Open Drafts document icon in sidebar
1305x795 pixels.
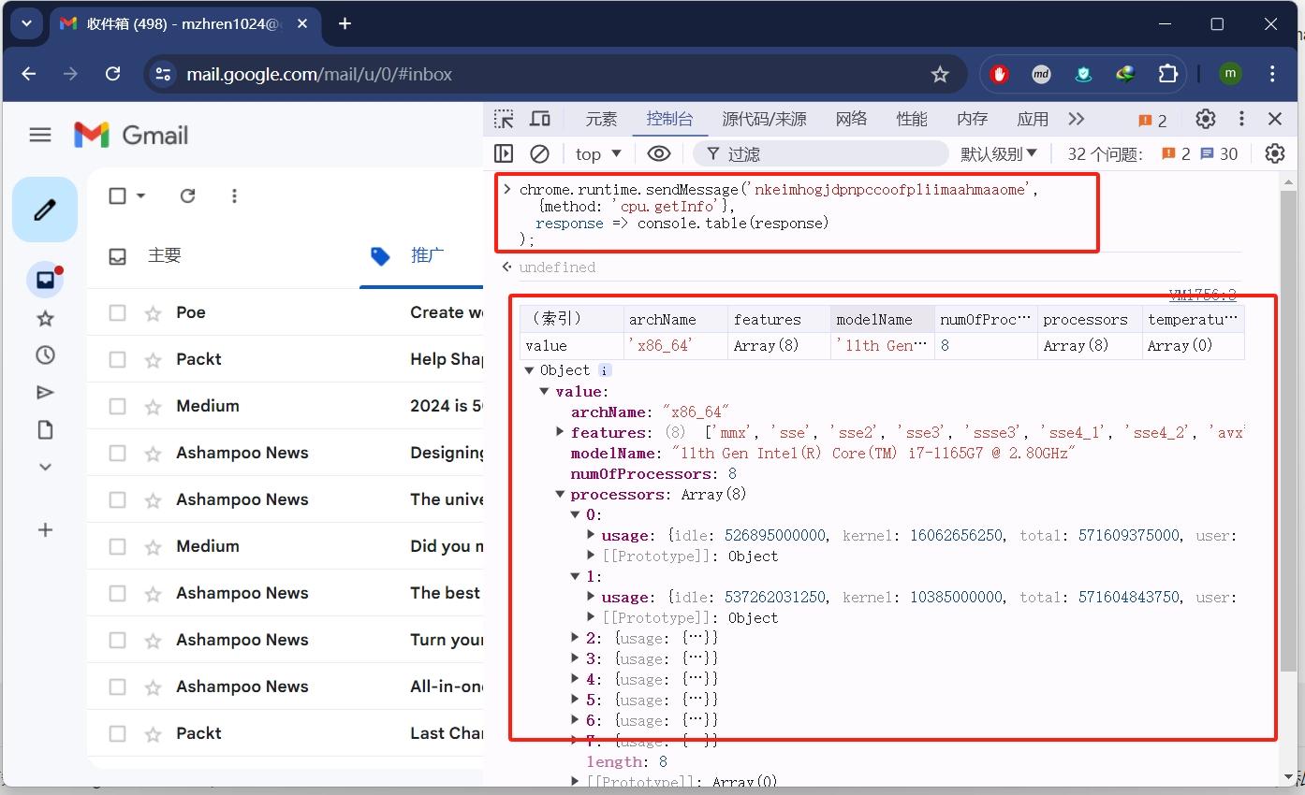pyautogui.click(x=45, y=429)
